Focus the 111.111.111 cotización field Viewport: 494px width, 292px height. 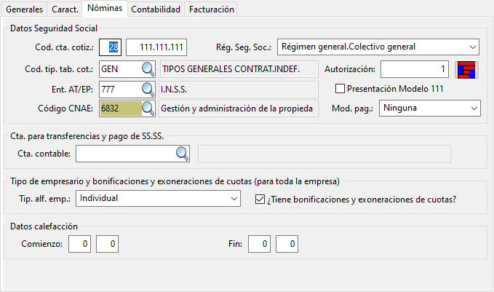click(156, 48)
